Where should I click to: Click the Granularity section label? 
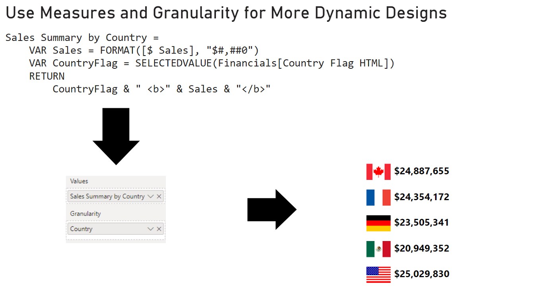(85, 214)
